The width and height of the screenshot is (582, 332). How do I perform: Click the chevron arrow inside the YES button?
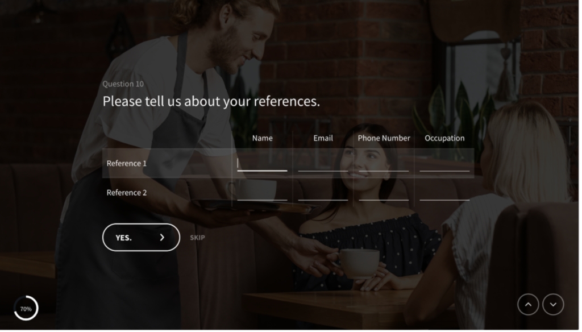(163, 238)
